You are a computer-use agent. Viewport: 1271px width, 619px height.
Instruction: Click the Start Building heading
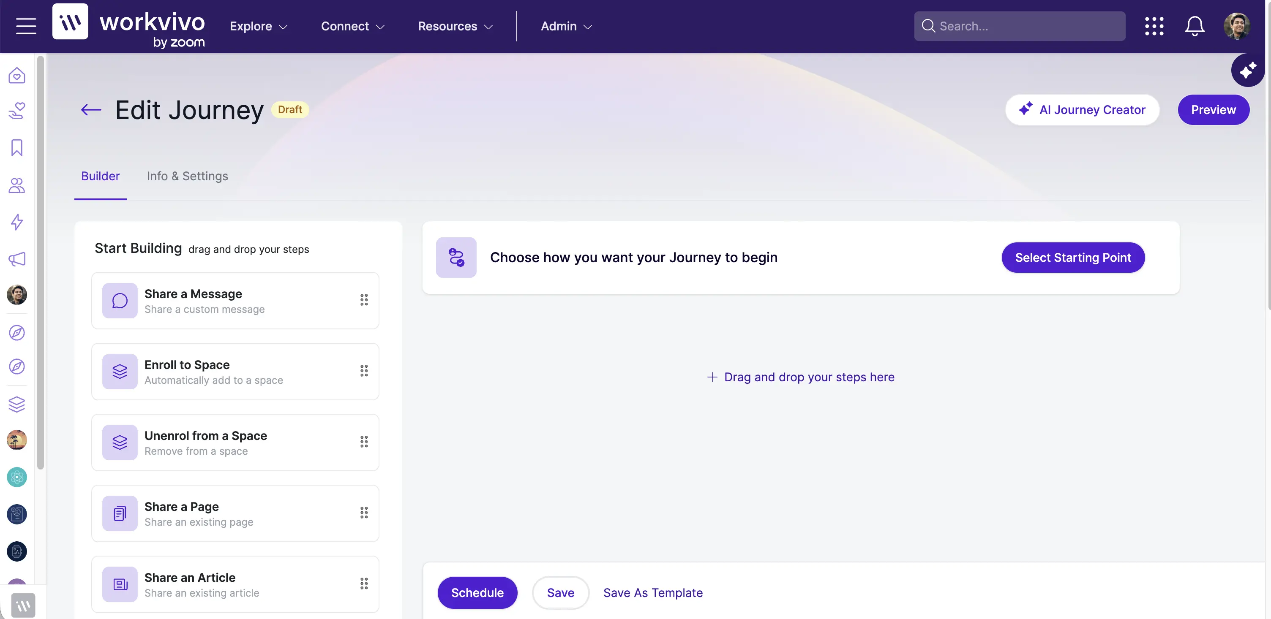point(138,248)
